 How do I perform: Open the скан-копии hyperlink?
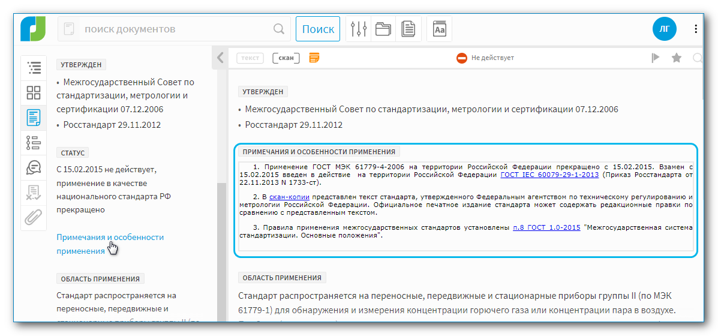289,197
